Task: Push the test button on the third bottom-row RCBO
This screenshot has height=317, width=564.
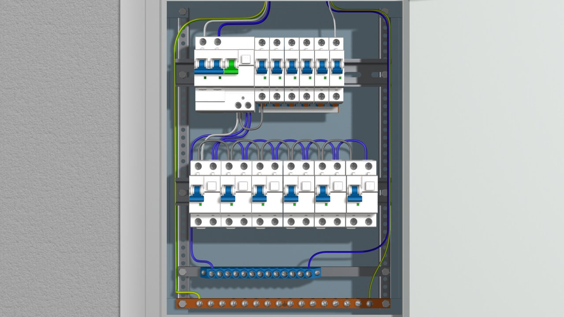Action: 274,186
